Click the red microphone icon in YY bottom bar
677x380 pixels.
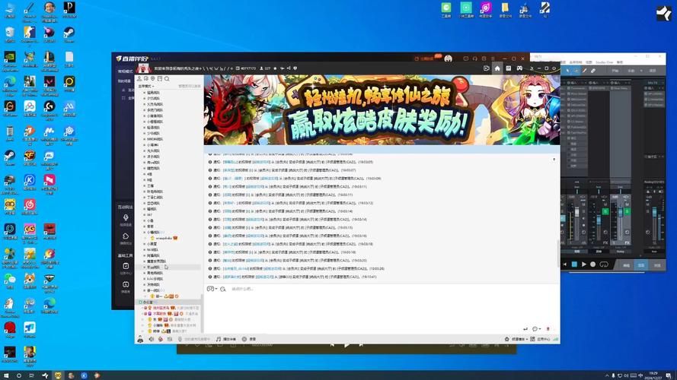[161, 339]
